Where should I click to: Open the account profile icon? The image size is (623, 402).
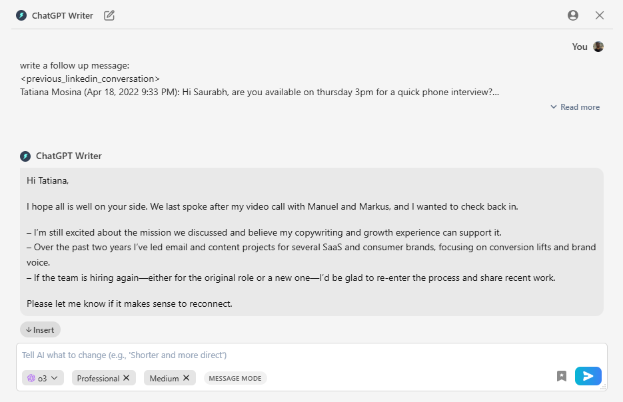[x=572, y=15]
